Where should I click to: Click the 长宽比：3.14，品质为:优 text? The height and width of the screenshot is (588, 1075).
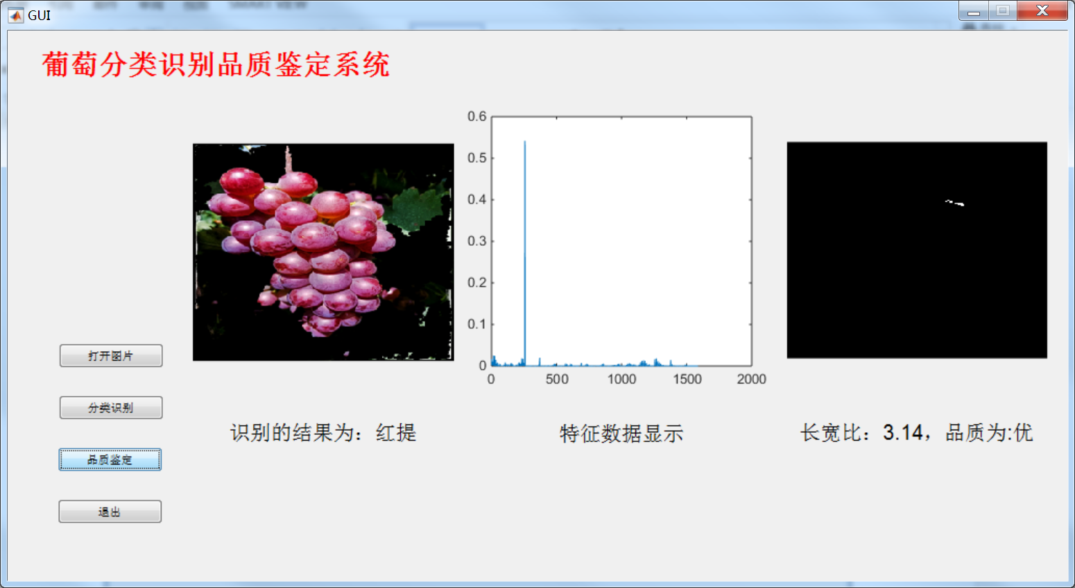(916, 433)
